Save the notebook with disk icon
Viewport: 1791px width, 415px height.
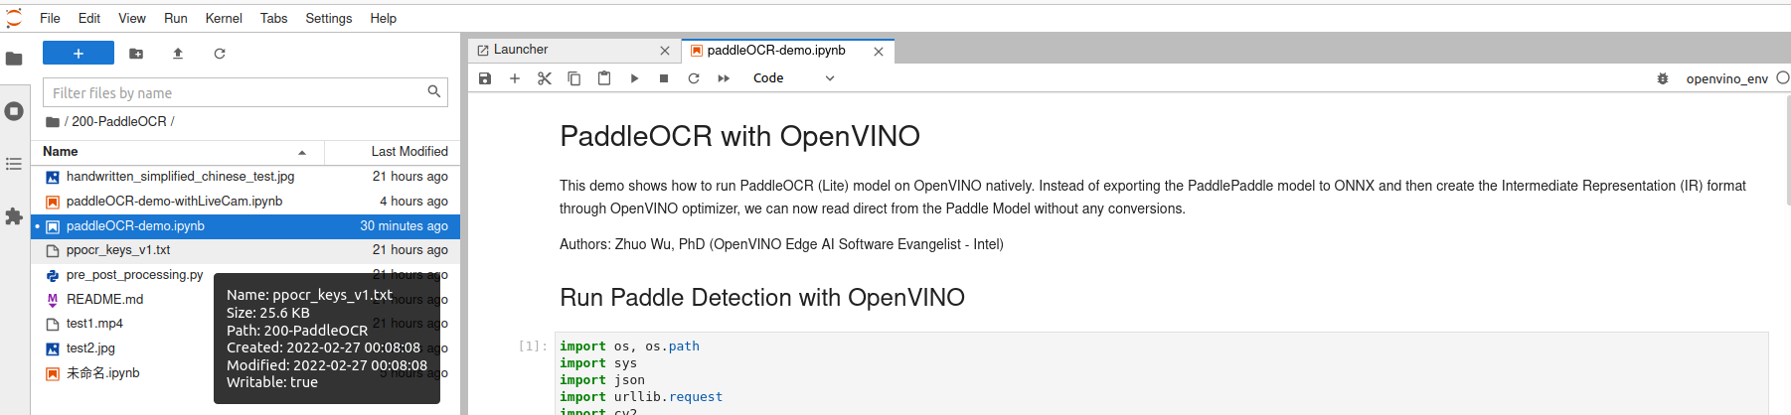click(x=485, y=78)
